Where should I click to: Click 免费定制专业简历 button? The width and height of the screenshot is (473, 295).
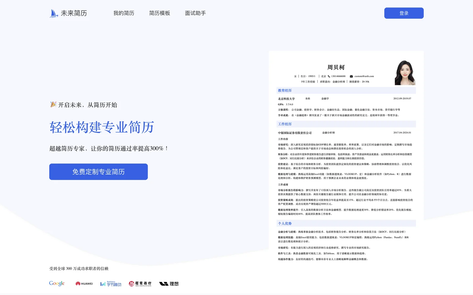(99, 172)
